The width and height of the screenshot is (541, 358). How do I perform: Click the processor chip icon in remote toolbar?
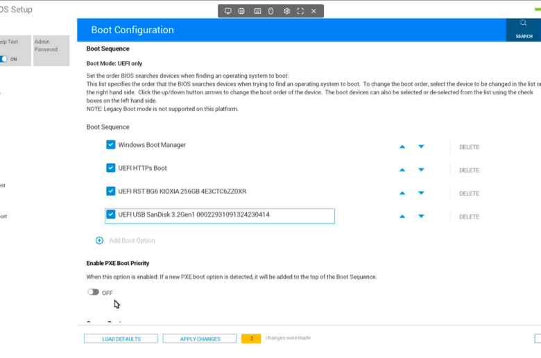[x=241, y=11]
